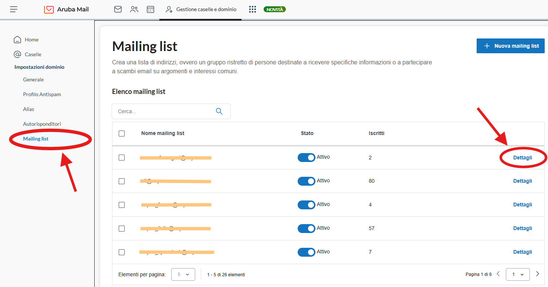Open Dettagli for the 2-iscritti list
Image resolution: width=548 pixels, height=287 pixels.
pyautogui.click(x=522, y=158)
